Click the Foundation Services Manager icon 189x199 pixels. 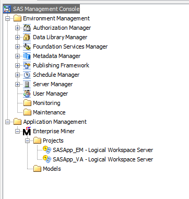(x=27, y=46)
